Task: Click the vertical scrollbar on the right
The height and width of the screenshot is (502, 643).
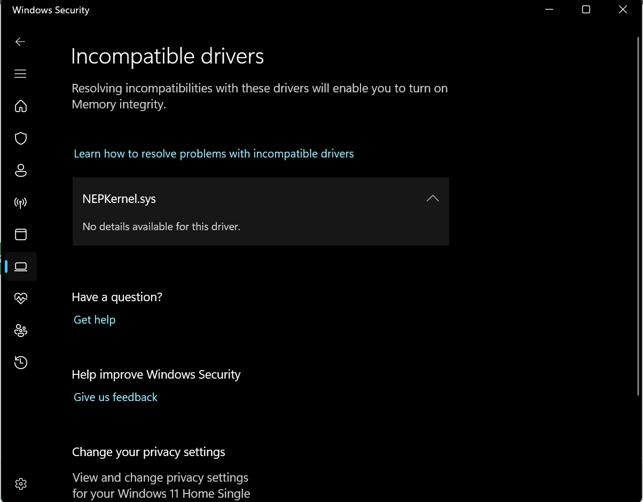Action: [x=638, y=216]
